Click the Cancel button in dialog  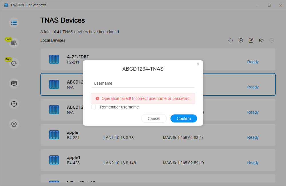click(x=154, y=118)
